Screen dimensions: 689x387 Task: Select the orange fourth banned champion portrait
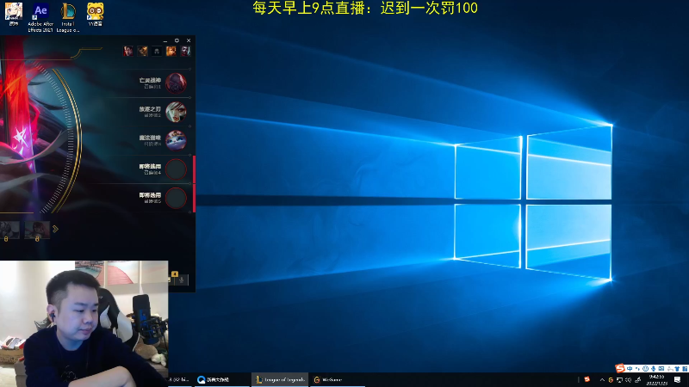[171, 52]
